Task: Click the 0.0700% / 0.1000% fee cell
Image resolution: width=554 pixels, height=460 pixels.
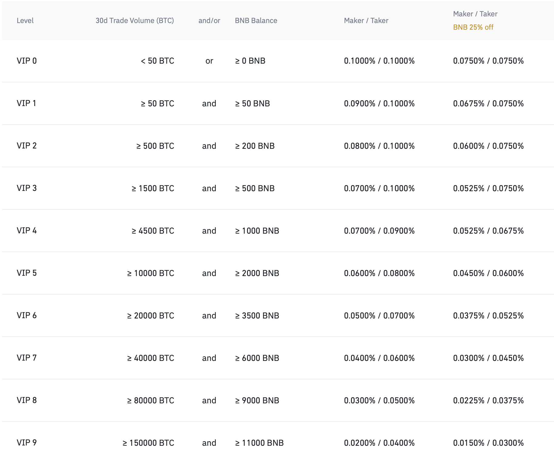Action: 379,188
